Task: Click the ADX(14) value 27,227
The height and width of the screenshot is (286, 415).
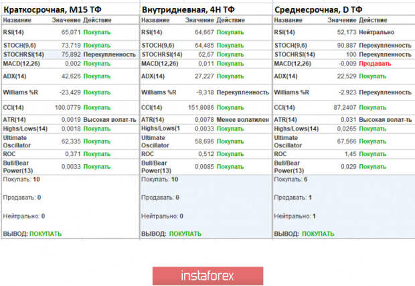Action: tap(204, 76)
